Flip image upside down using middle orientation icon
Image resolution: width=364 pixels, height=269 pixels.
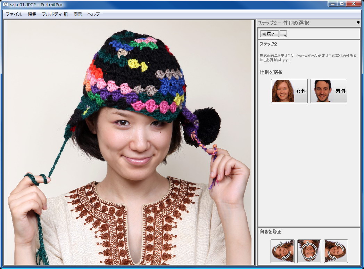[x=309, y=251]
